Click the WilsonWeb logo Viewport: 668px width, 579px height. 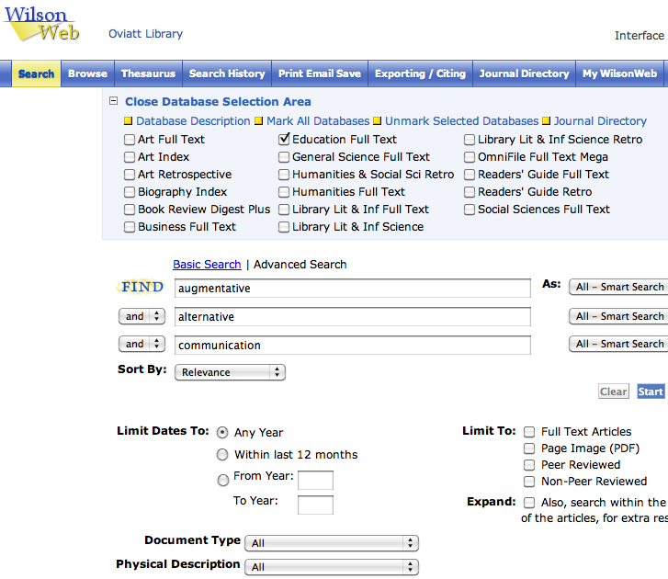pos(41,24)
